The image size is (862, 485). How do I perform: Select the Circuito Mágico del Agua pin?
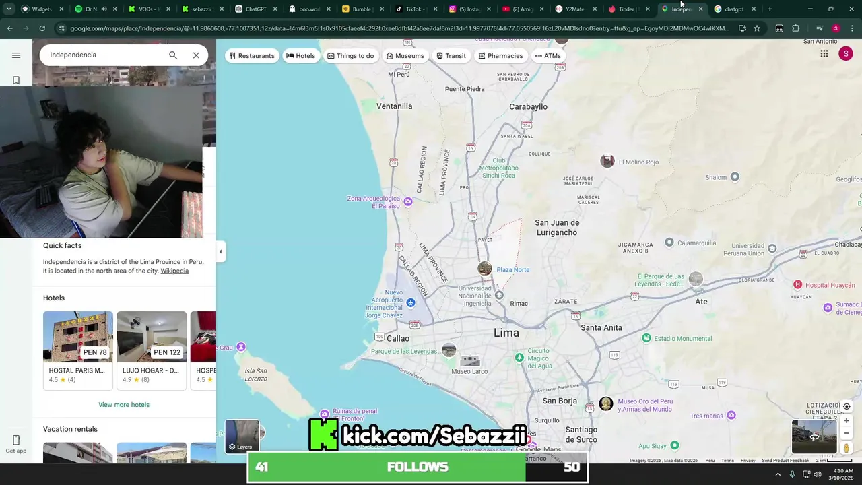[519, 357]
